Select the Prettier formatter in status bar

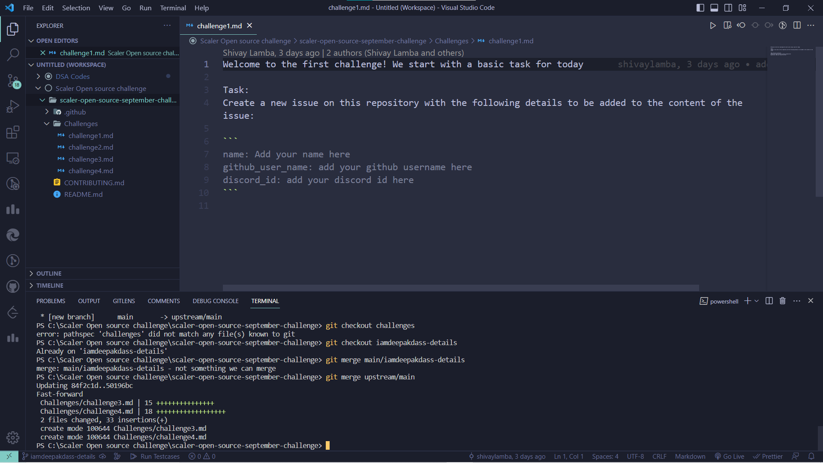pos(769,456)
